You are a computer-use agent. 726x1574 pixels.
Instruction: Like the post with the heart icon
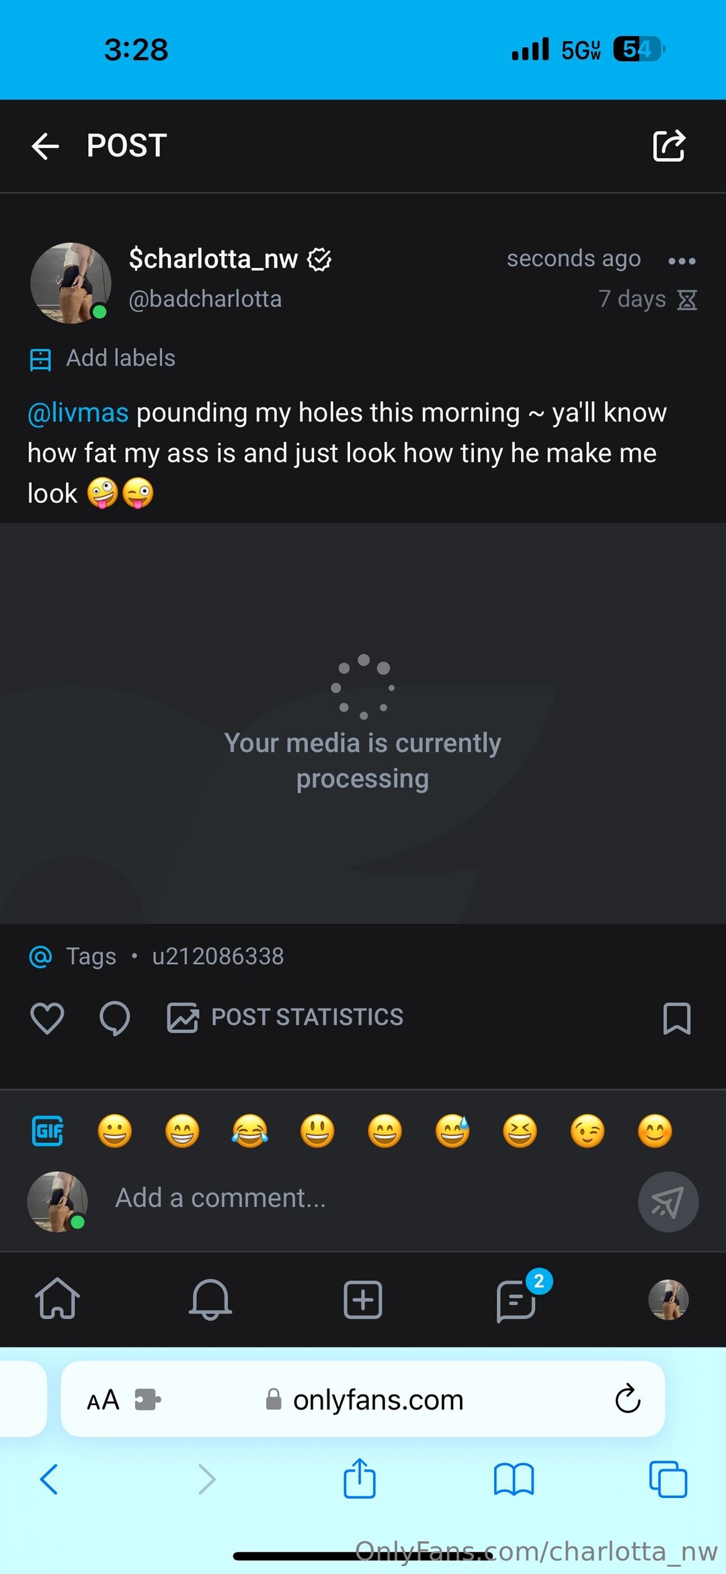pyautogui.click(x=47, y=1017)
